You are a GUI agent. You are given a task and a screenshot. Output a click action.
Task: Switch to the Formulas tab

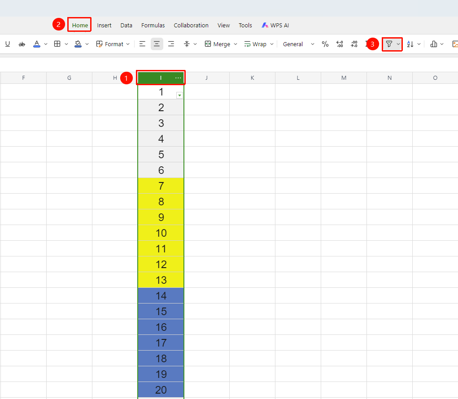coord(153,26)
